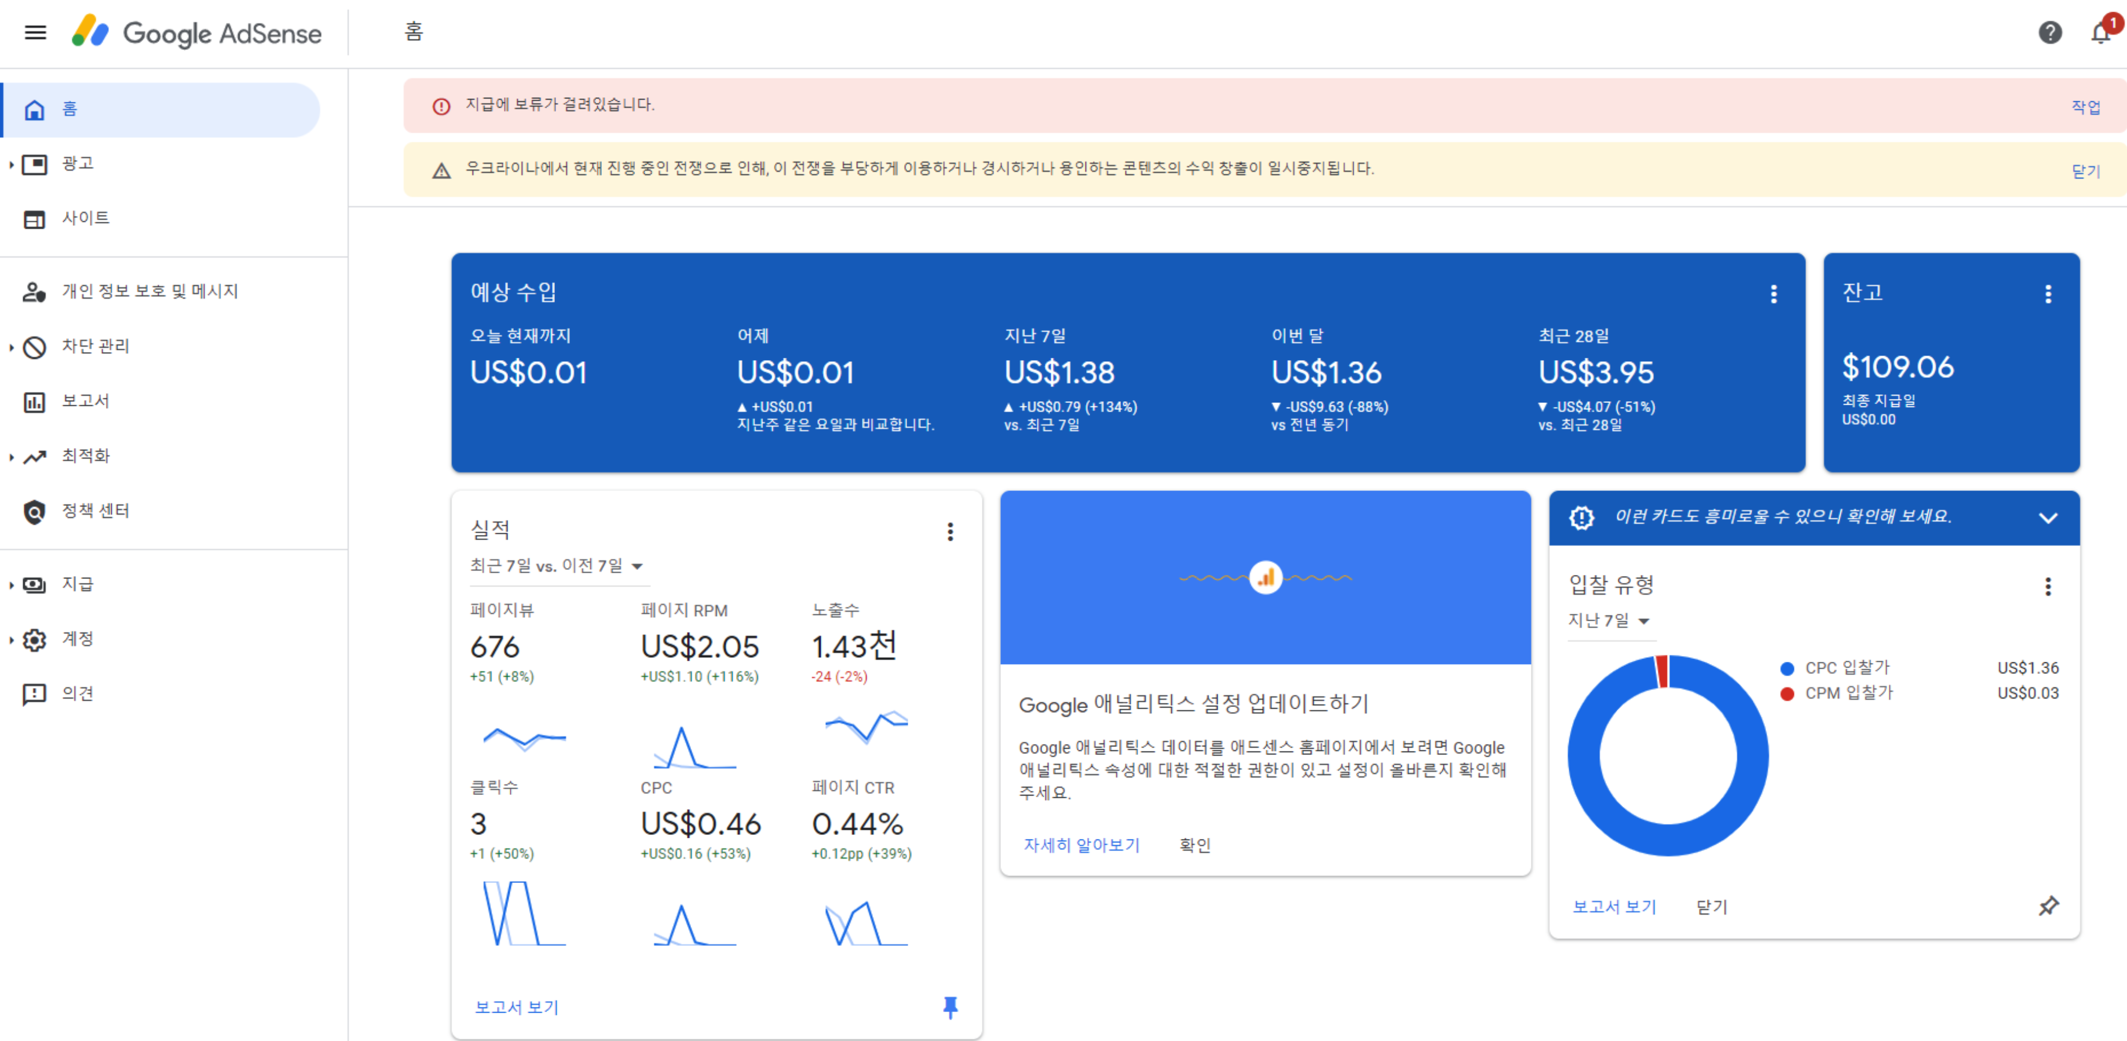Screen dimensions: 2127x1041
Task: Select 사이트 in the sidebar
Action: (85, 218)
